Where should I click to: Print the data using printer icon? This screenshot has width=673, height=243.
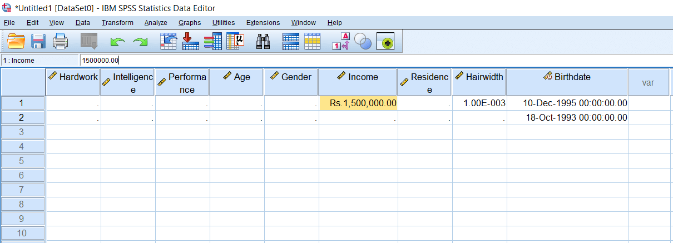(60, 41)
